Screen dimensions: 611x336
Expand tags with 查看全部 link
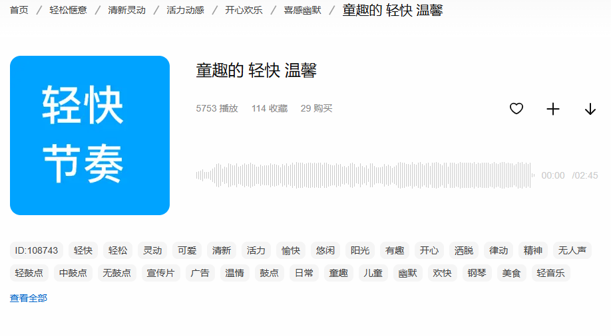tap(29, 298)
